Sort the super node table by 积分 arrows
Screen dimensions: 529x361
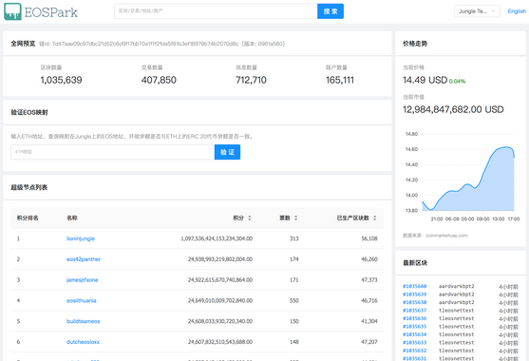point(250,218)
